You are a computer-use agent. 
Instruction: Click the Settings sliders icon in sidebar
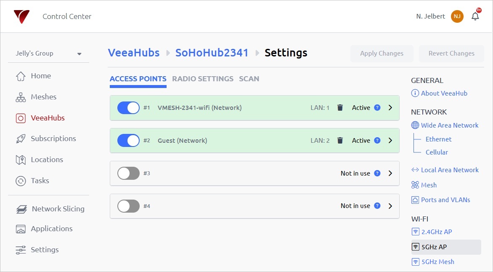(x=21, y=250)
